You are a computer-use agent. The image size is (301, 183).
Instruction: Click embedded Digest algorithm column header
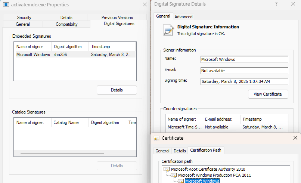pos(70,47)
